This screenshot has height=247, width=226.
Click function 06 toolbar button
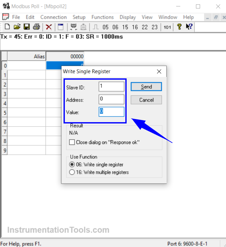click(x=115, y=27)
